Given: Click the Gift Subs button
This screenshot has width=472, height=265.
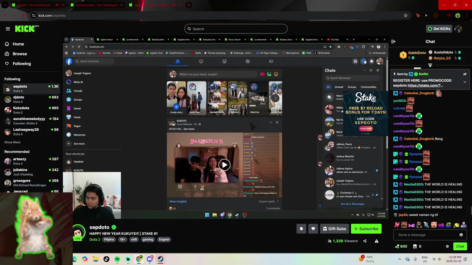Looking at the screenshot, I should [x=334, y=229].
